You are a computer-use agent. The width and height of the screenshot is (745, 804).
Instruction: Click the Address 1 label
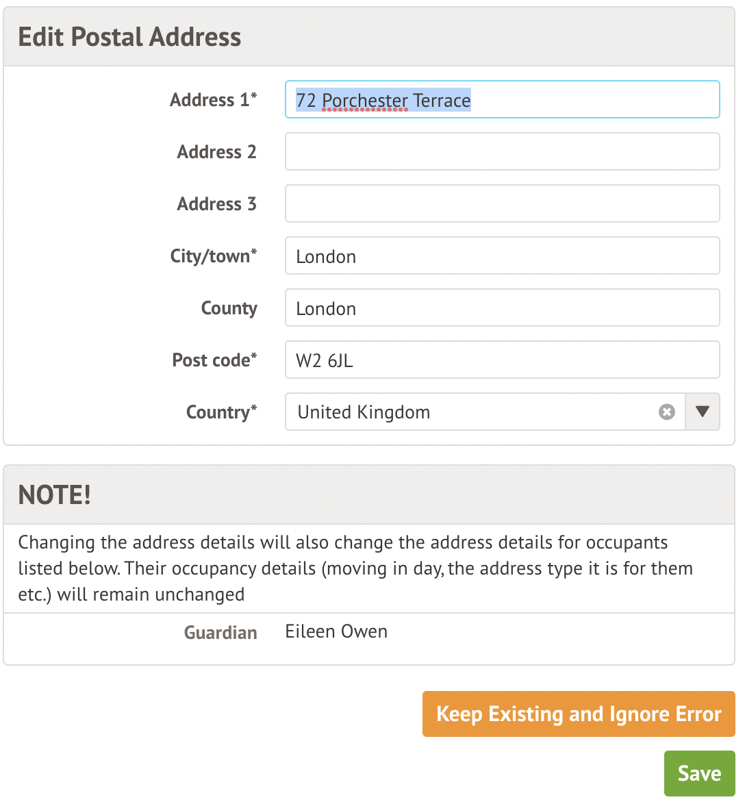click(213, 100)
